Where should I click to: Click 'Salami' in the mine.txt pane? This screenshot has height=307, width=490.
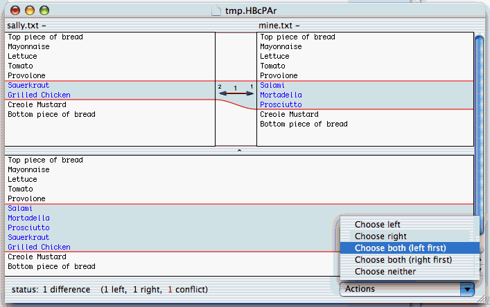tap(272, 85)
